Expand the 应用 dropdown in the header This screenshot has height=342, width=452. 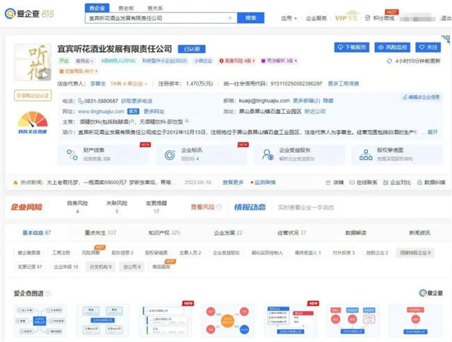289,18
